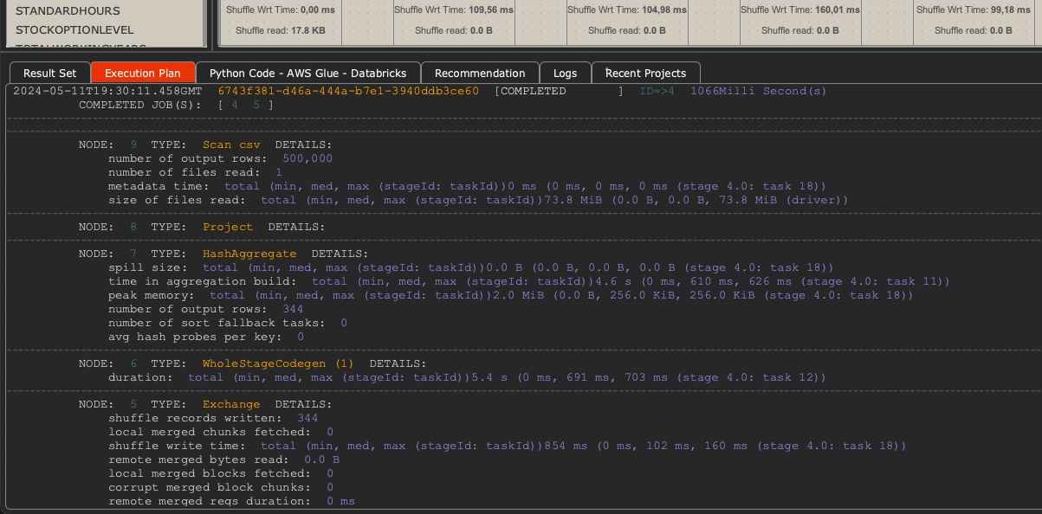1042x514 pixels.
Task: Click the Shuffle Wrt Time 99,18 ms label
Action: [x=975, y=10]
